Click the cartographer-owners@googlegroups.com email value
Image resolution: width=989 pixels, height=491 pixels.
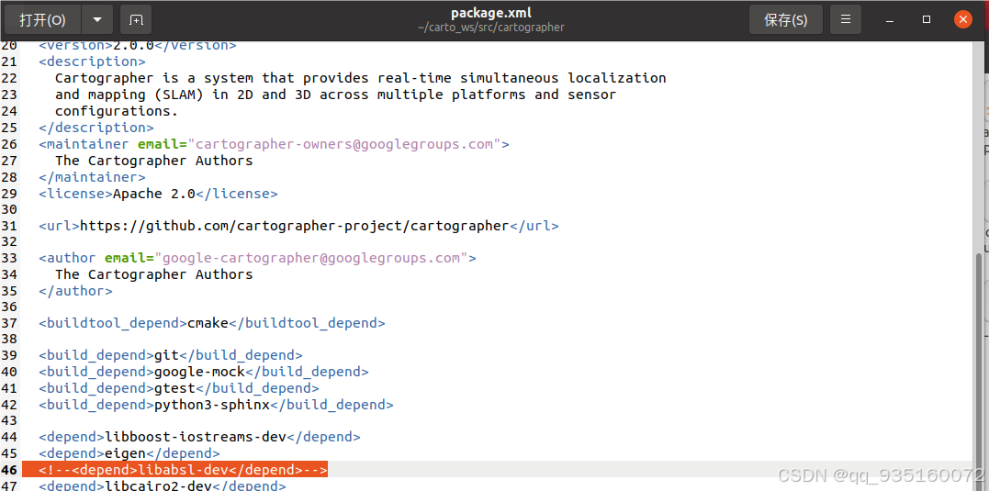(344, 144)
